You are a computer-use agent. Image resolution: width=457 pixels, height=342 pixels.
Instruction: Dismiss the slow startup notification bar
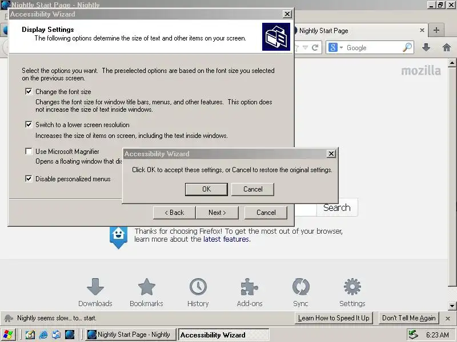448,319
